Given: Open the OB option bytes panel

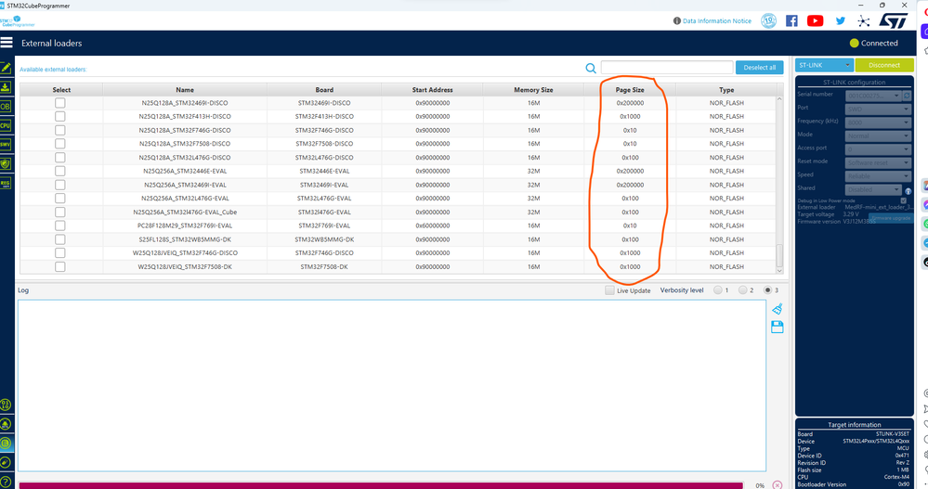Looking at the screenshot, I should [6, 107].
